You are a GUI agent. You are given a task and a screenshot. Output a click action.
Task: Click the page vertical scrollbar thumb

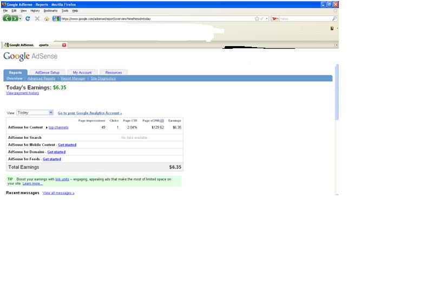pyautogui.click(x=337, y=92)
